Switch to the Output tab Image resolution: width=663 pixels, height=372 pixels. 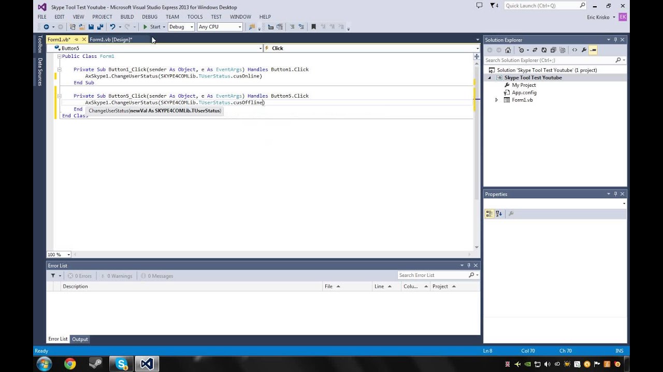pyautogui.click(x=80, y=339)
